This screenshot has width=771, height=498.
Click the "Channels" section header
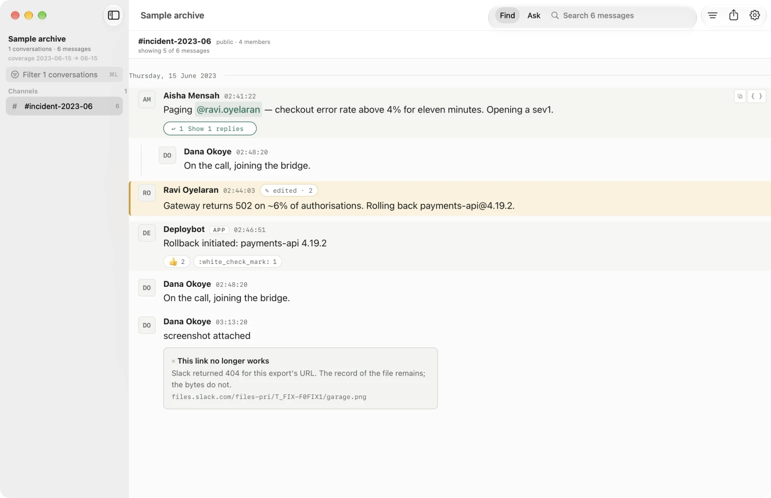click(x=23, y=91)
